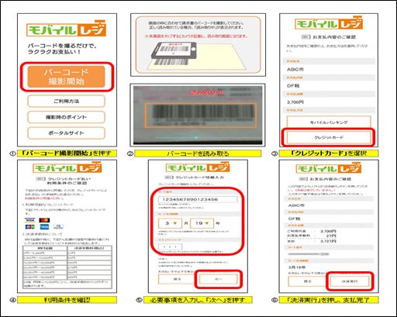Image resolution: width=397 pixels, height=317 pixels.
Task: Tap the バーコード撮影開始 orange button
Action: coord(67,77)
